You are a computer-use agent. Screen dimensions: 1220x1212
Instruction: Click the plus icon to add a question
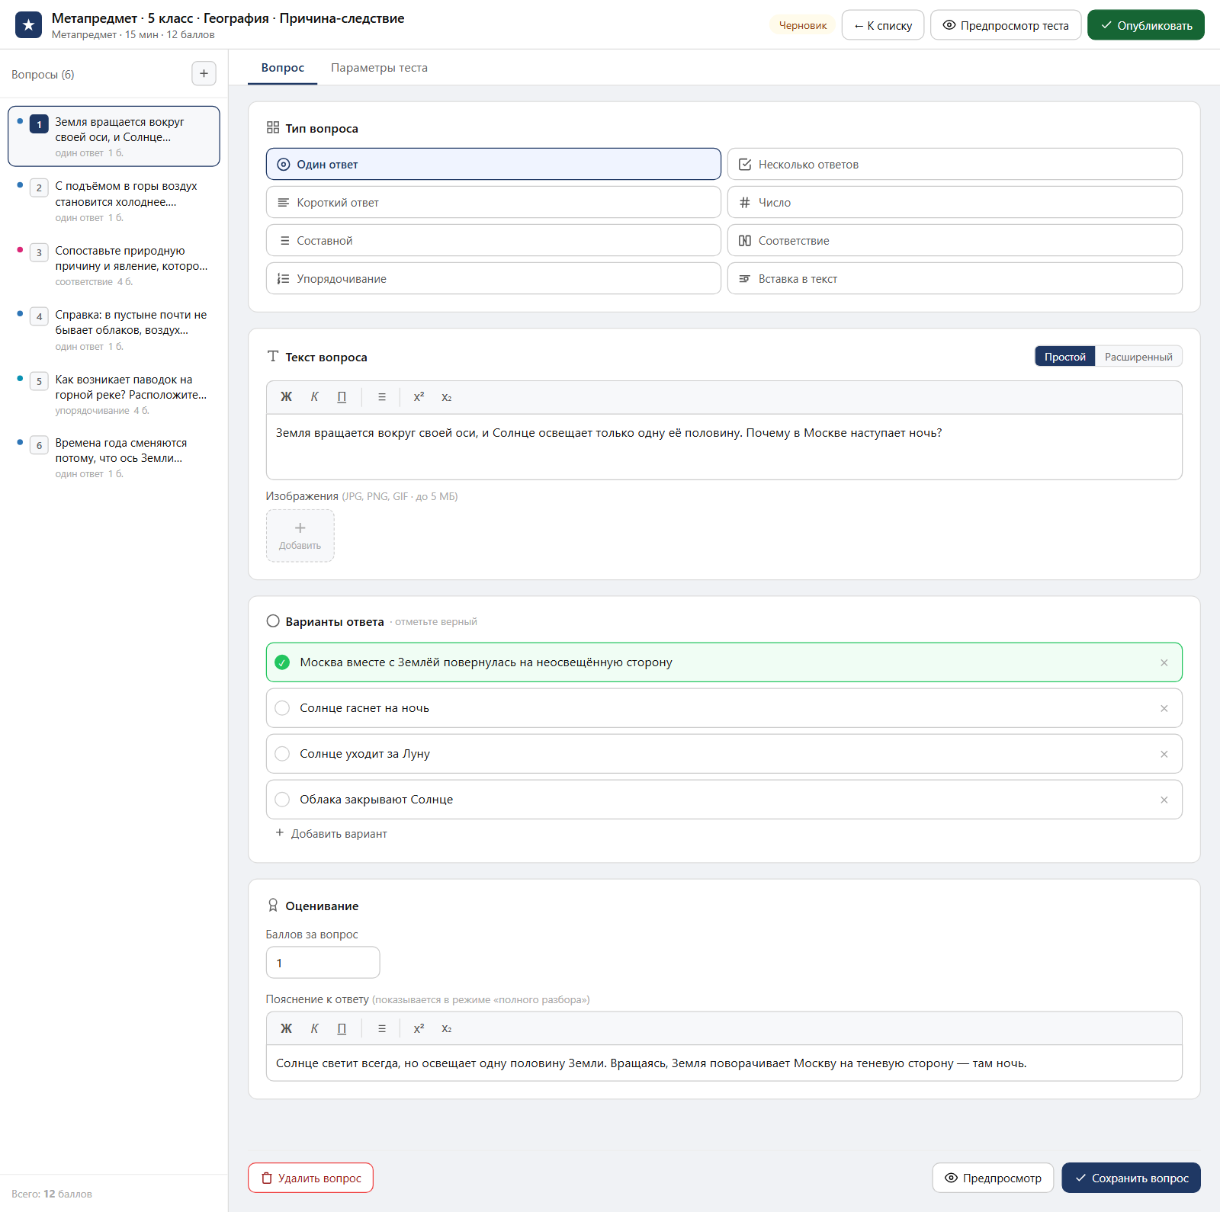click(204, 74)
